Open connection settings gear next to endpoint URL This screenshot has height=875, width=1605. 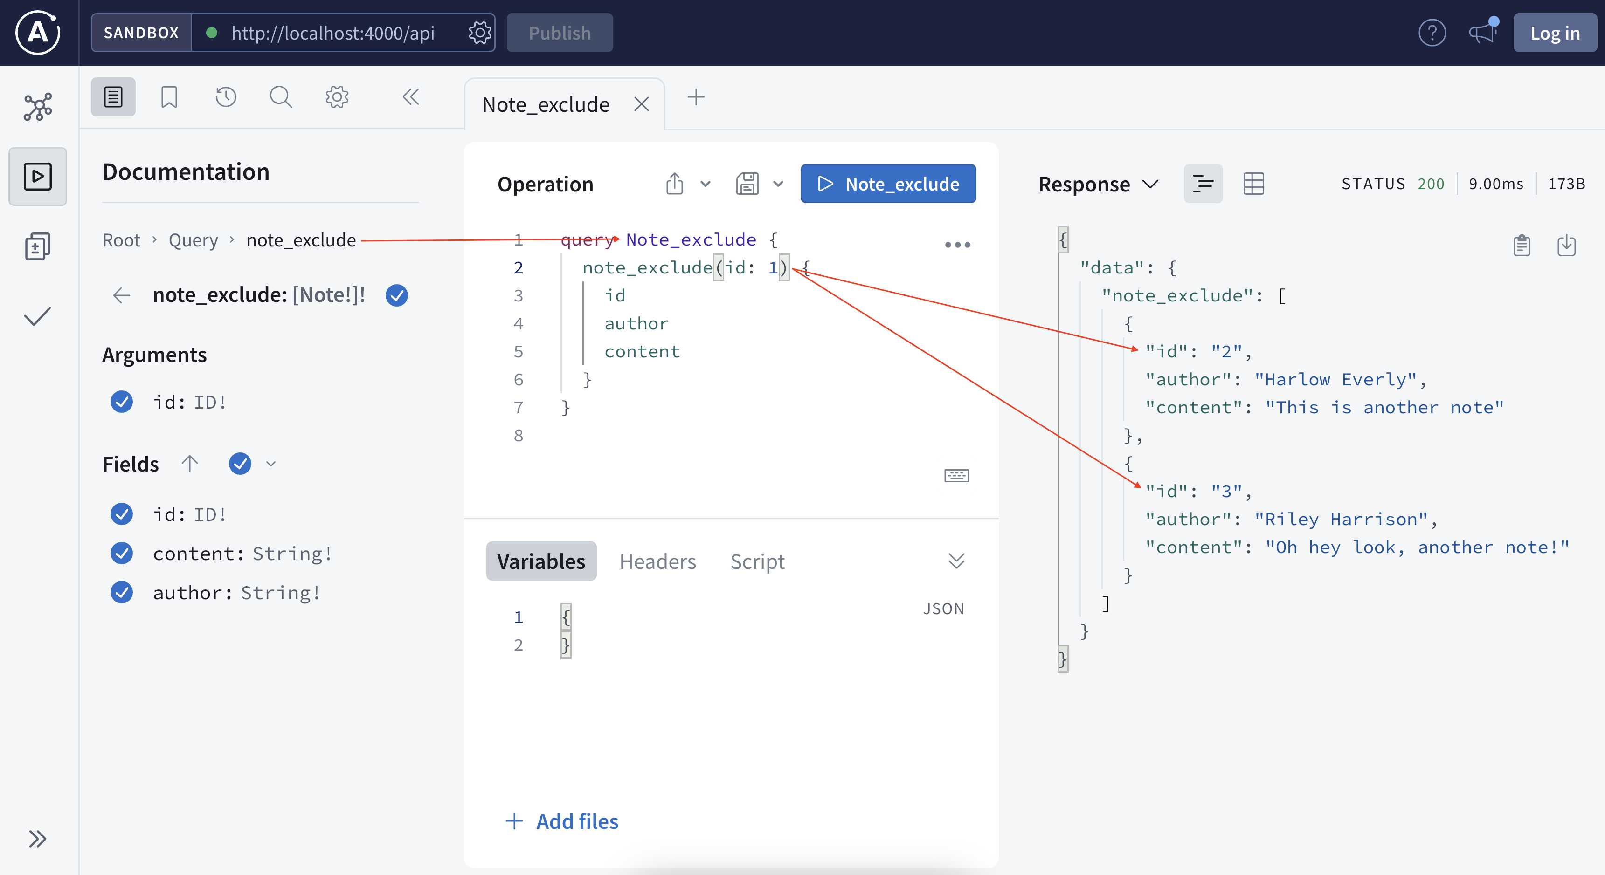479,33
